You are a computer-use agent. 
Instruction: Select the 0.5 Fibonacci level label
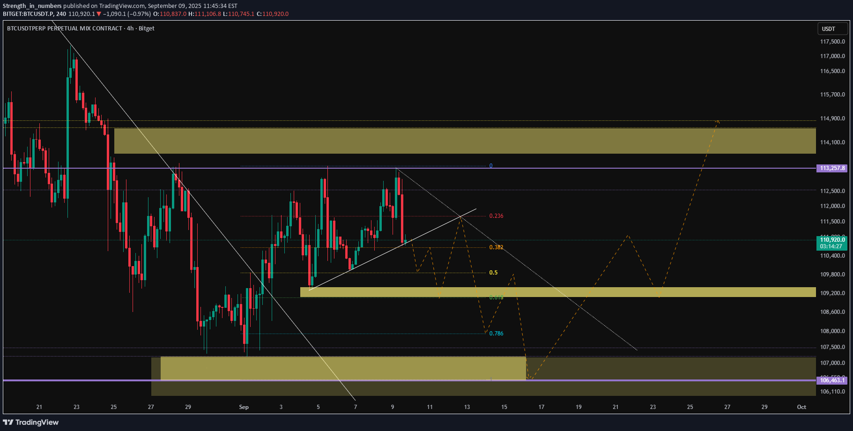click(x=493, y=273)
